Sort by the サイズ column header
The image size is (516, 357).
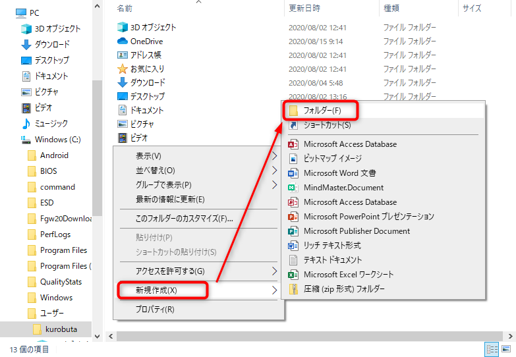[486, 8]
